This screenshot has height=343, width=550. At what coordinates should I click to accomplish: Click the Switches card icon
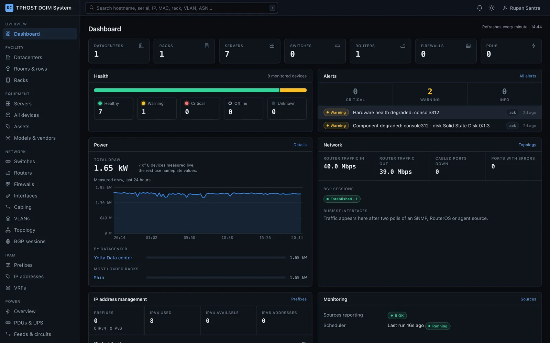[337, 46]
